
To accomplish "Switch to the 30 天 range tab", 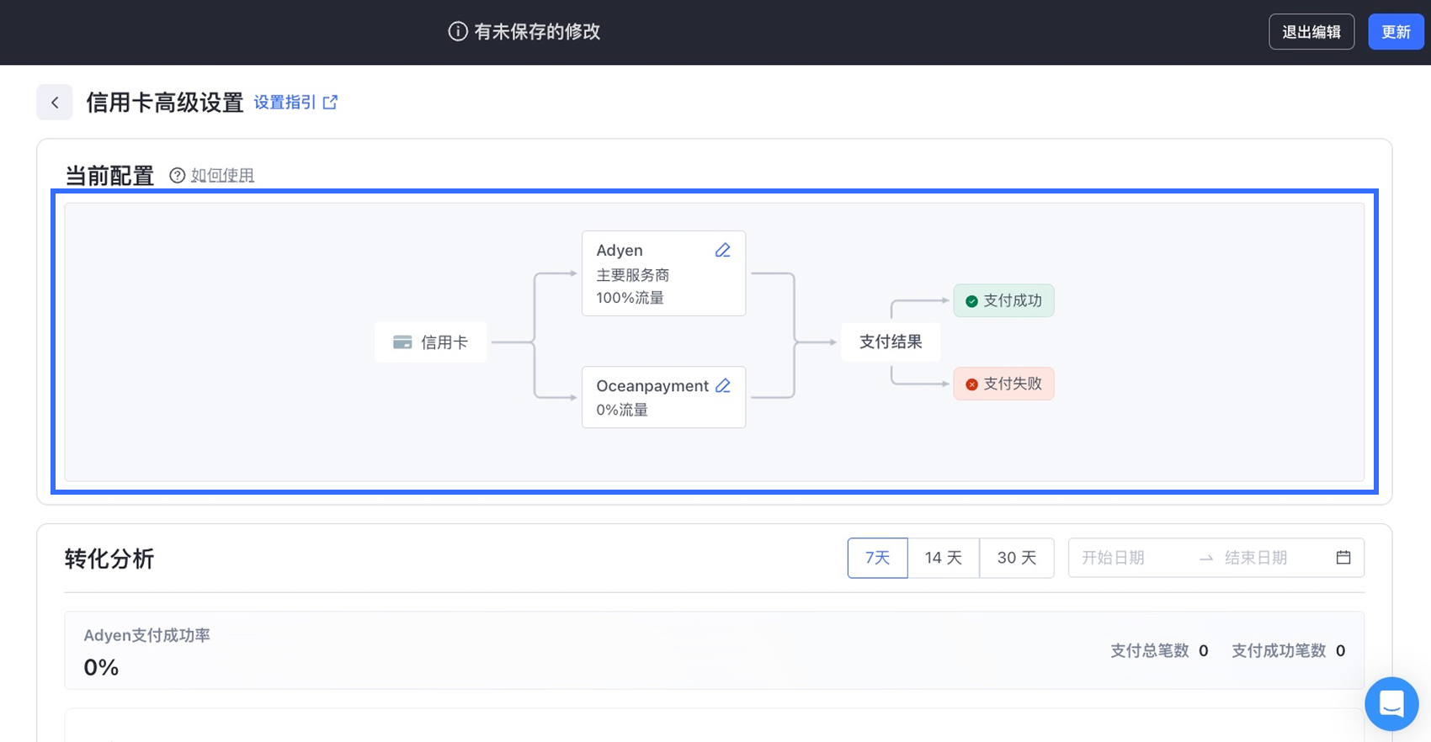I will tap(1017, 558).
